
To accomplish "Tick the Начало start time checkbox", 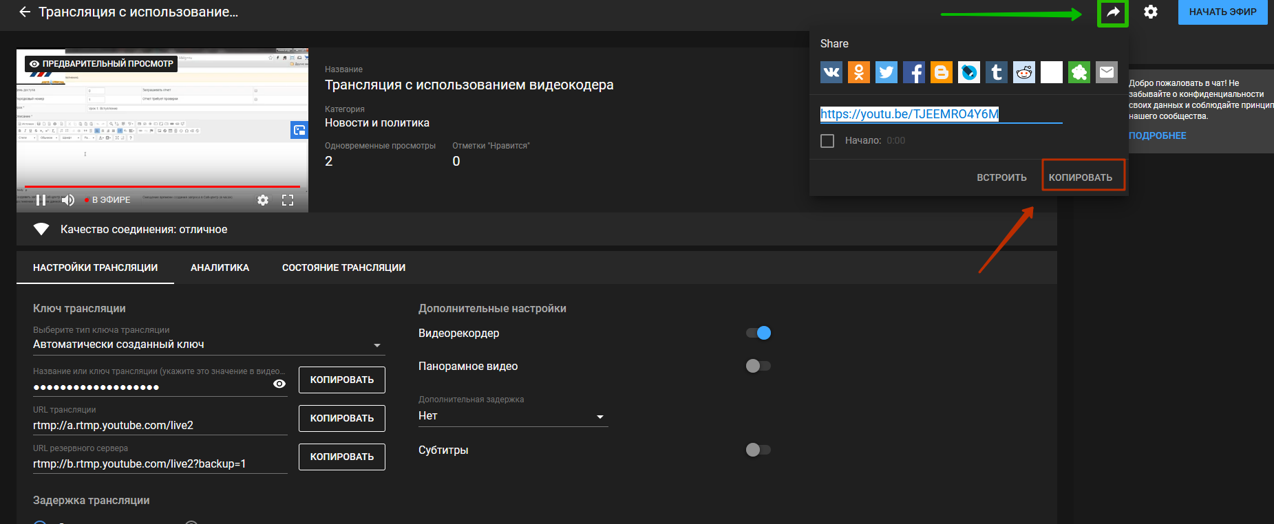I will tap(827, 141).
